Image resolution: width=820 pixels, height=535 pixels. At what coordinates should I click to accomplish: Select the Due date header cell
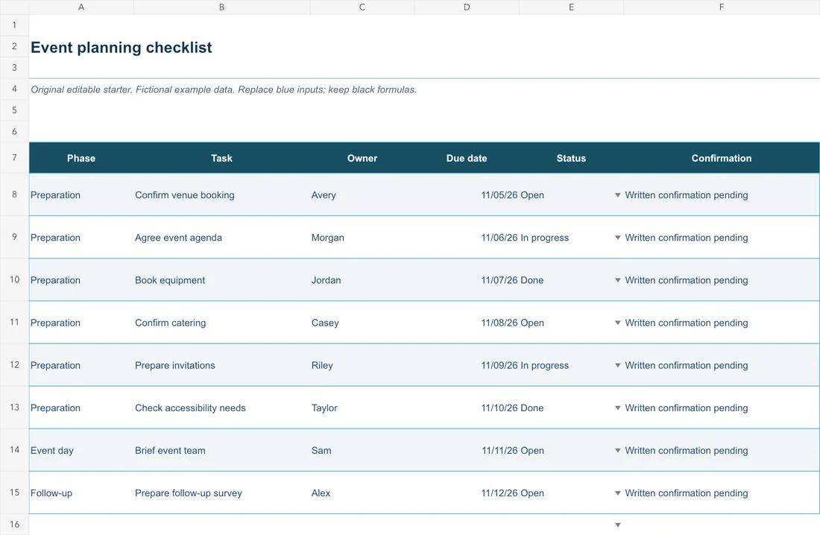(467, 158)
